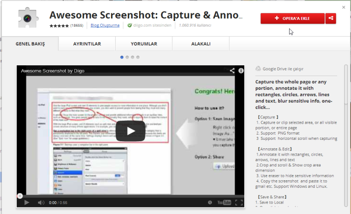Click the video info icon
The width and height of the screenshot is (351, 214).
[x=241, y=71]
